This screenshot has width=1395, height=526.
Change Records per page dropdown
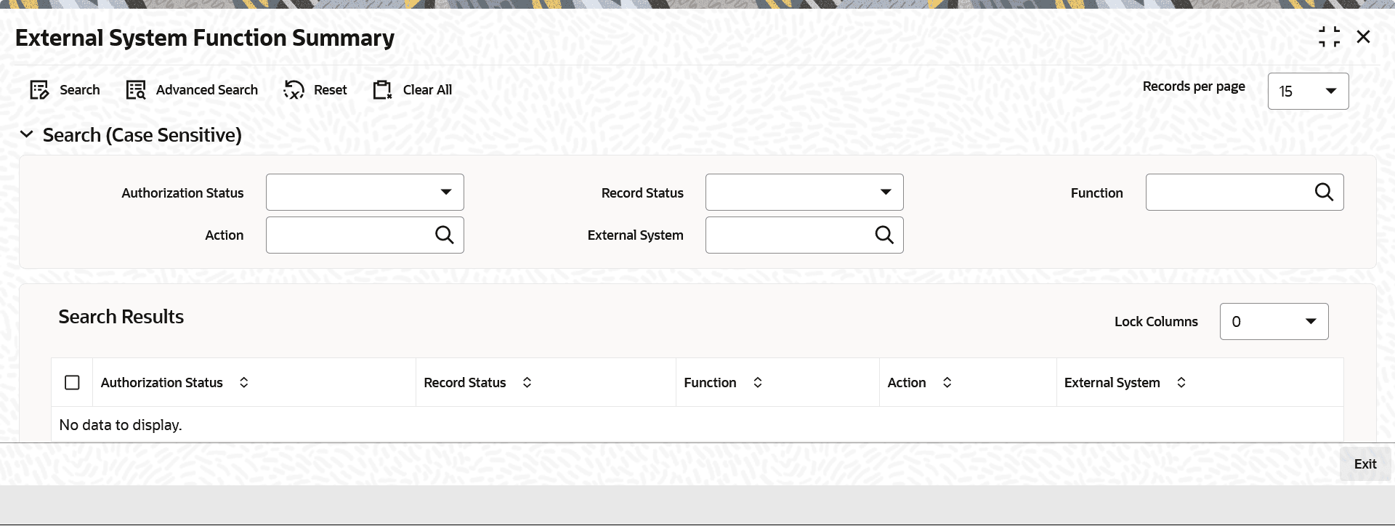tap(1308, 92)
